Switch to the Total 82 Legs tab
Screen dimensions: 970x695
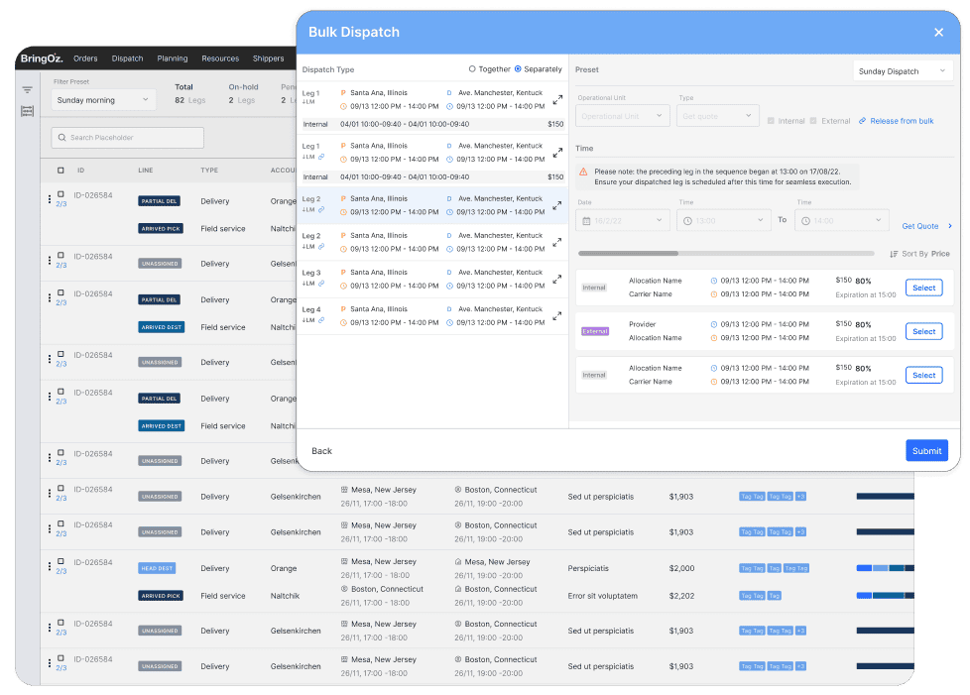click(189, 93)
